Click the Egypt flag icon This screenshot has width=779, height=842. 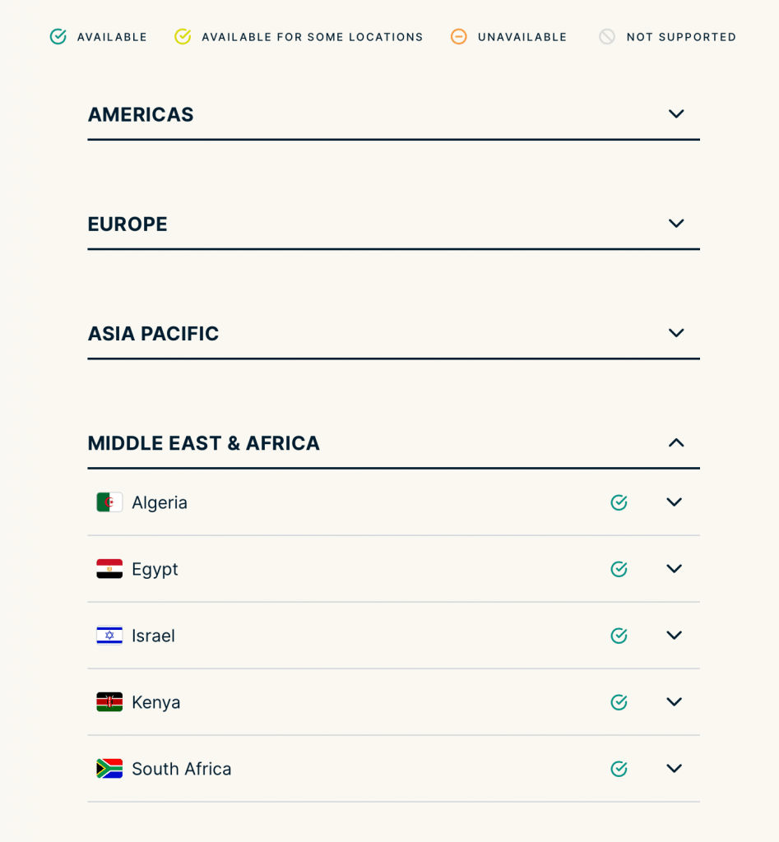[109, 568]
